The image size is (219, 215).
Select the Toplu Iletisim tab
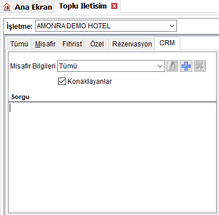coord(88,6)
